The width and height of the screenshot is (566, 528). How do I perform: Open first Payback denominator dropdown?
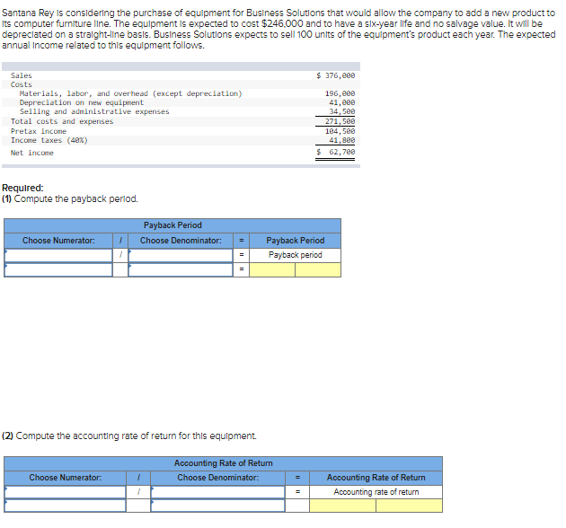[x=181, y=255]
